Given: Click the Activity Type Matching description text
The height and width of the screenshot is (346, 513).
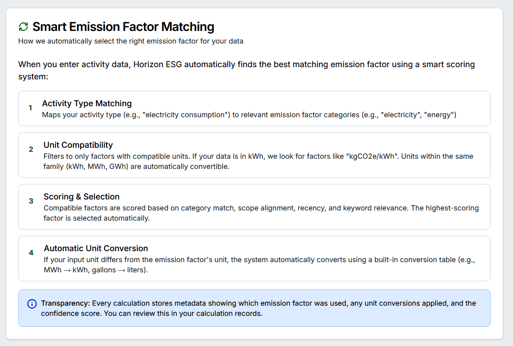Looking at the screenshot, I should [x=249, y=115].
